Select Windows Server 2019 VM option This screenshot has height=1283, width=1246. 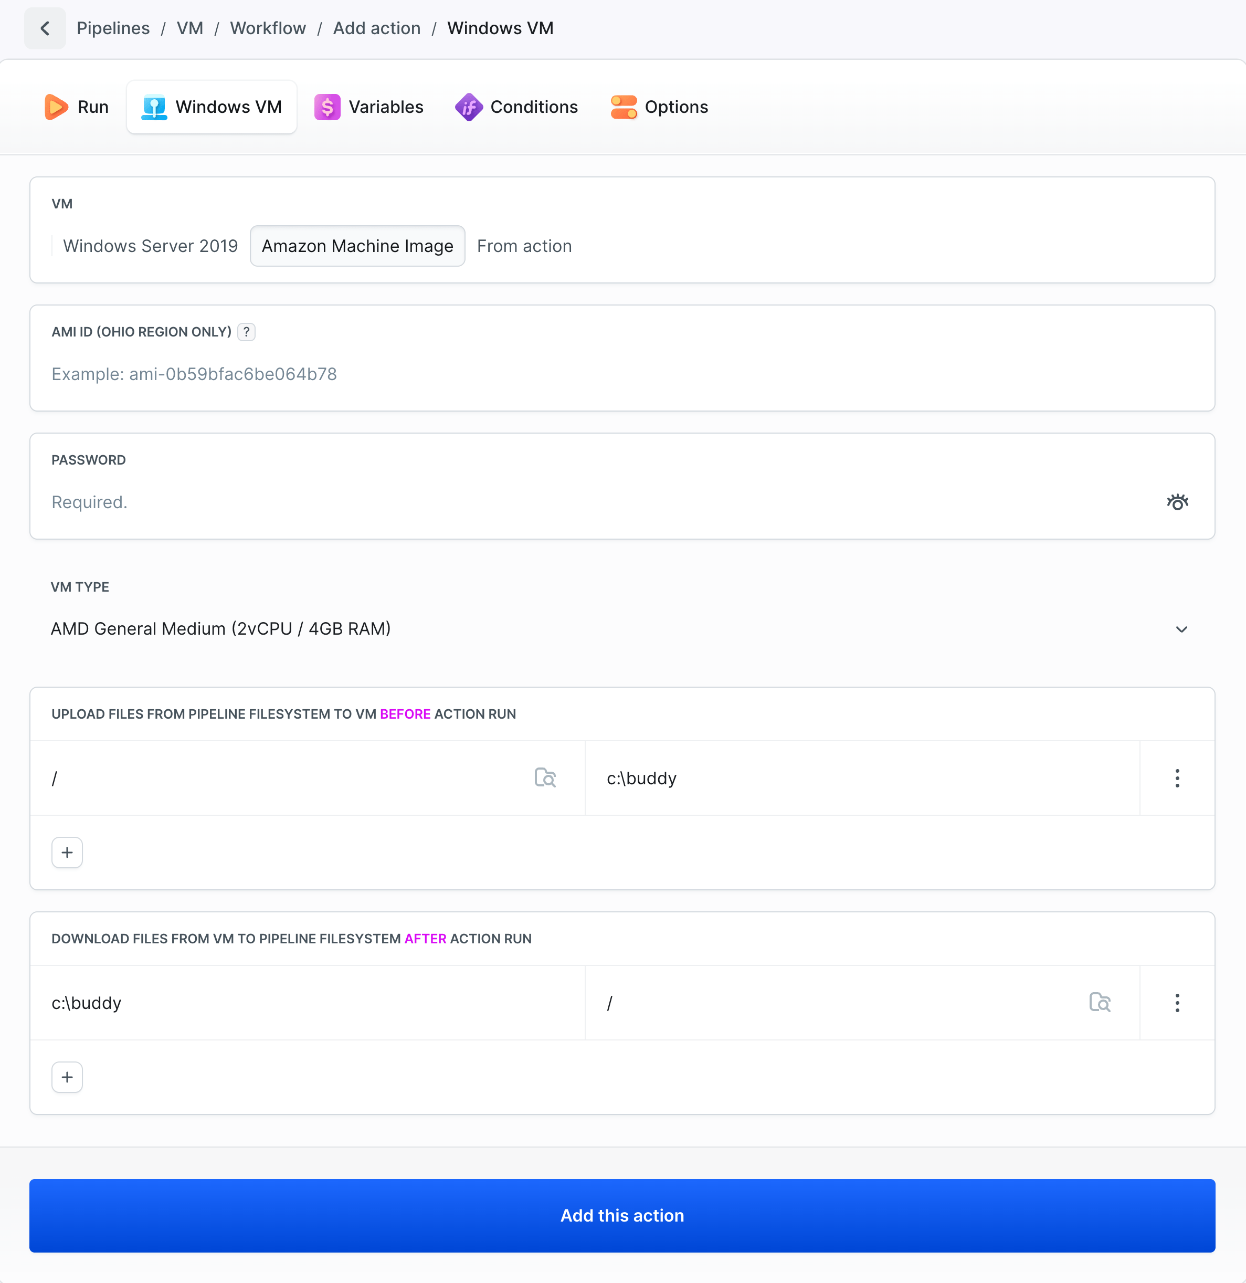[x=150, y=246]
